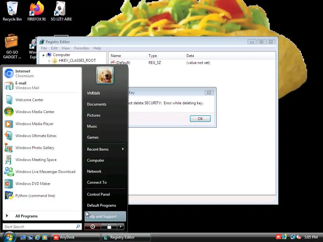
Task: Click Registry Editor taskbar button
Action: [126, 237]
